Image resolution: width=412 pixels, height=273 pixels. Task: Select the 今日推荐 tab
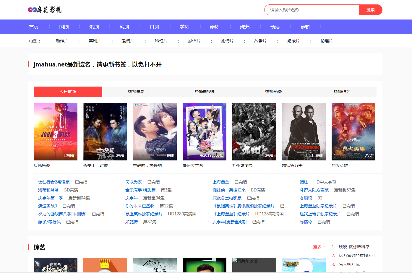point(68,92)
